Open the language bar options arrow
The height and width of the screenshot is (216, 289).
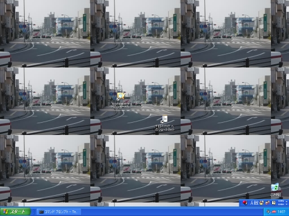tap(287, 204)
